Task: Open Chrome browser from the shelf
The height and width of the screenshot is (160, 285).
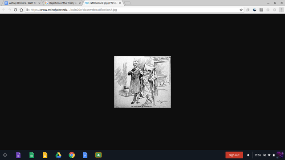Action: pyautogui.click(x=72, y=155)
